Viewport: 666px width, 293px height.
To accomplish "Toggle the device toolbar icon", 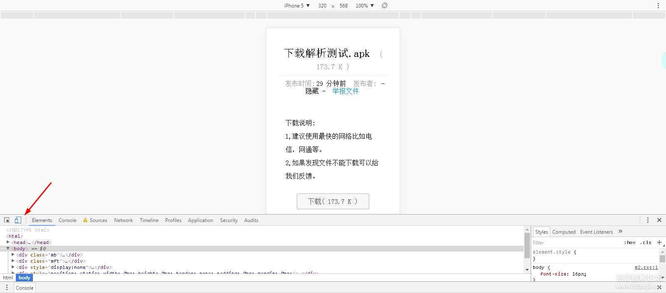I will point(18,220).
